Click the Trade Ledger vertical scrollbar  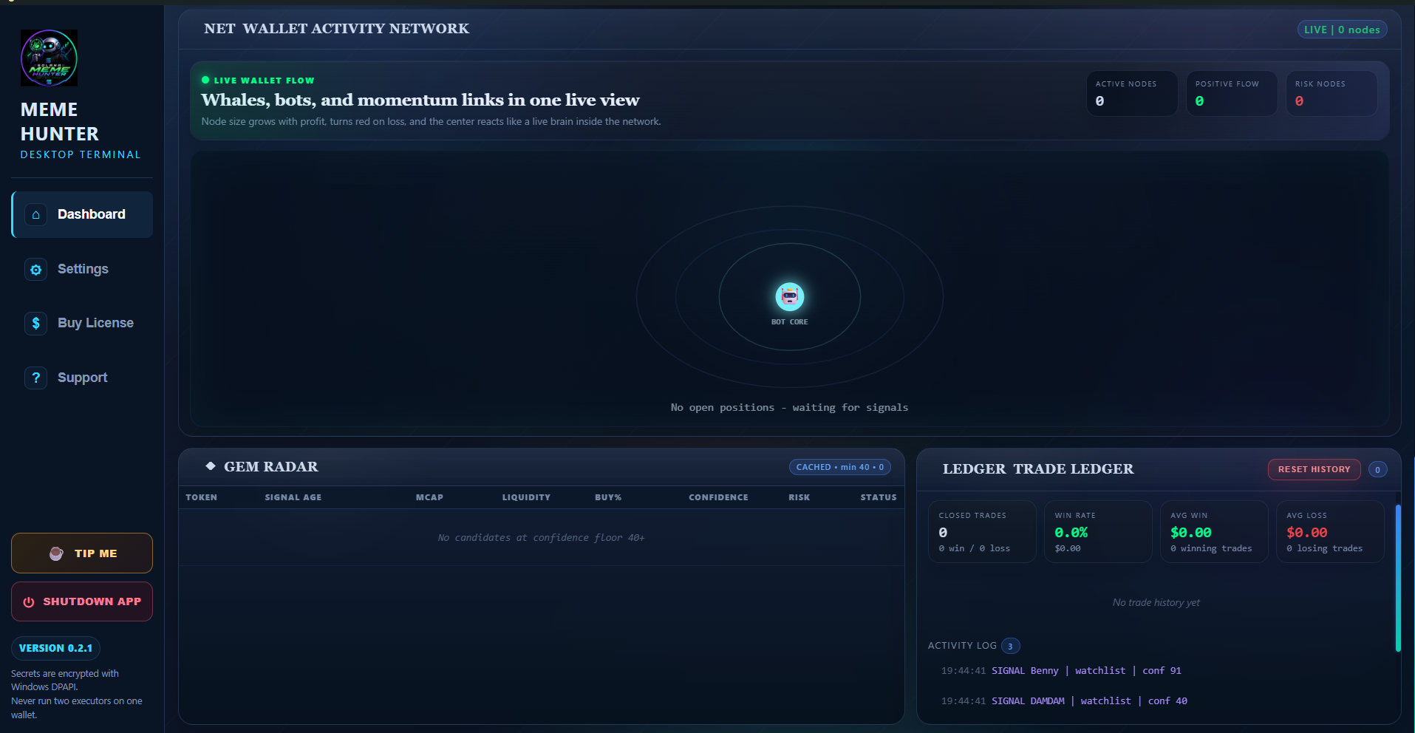(x=1397, y=578)
